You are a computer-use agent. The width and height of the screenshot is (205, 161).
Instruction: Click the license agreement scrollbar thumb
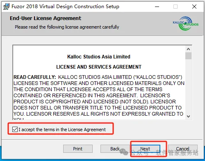point(188,56)
